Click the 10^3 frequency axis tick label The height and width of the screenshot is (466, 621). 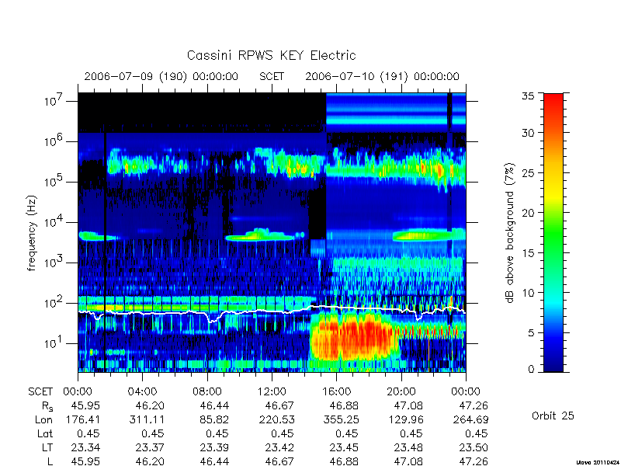click(x=54, y=262)
